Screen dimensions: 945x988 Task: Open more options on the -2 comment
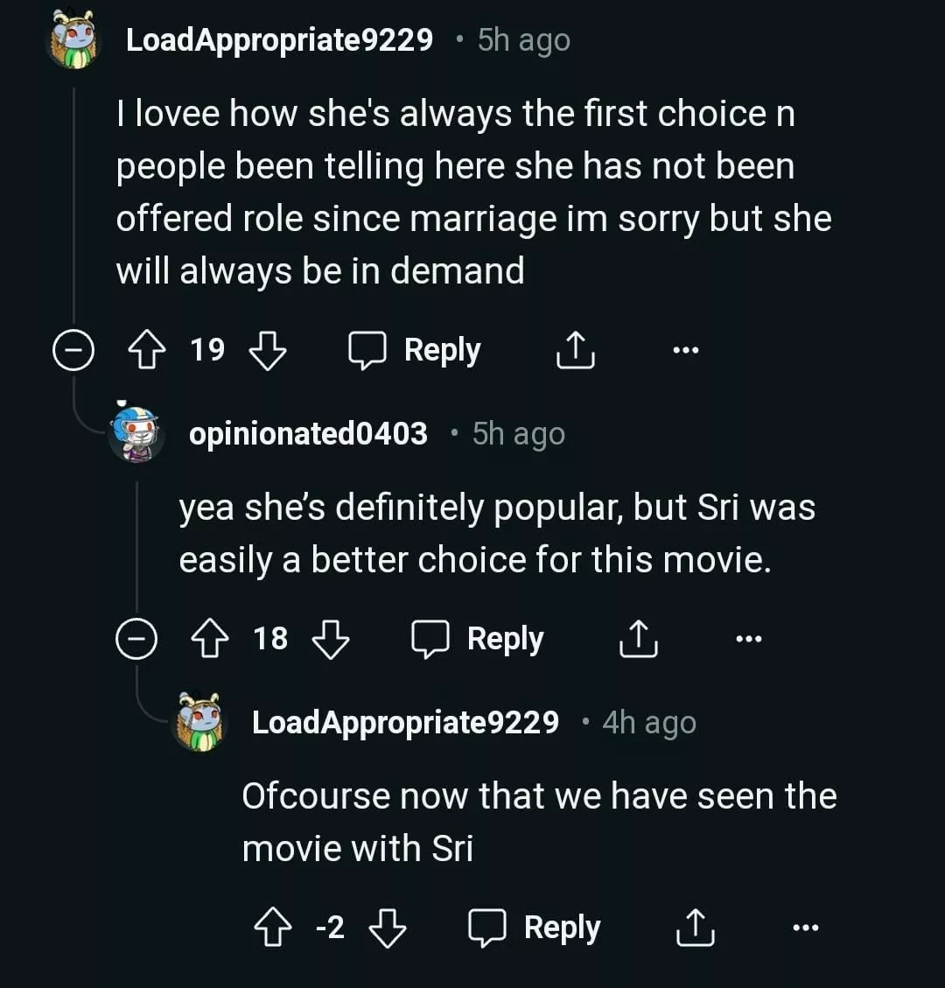click(x=805, y=928)
